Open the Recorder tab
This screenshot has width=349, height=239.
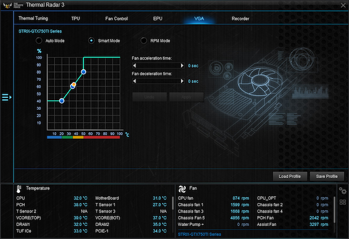240,18
